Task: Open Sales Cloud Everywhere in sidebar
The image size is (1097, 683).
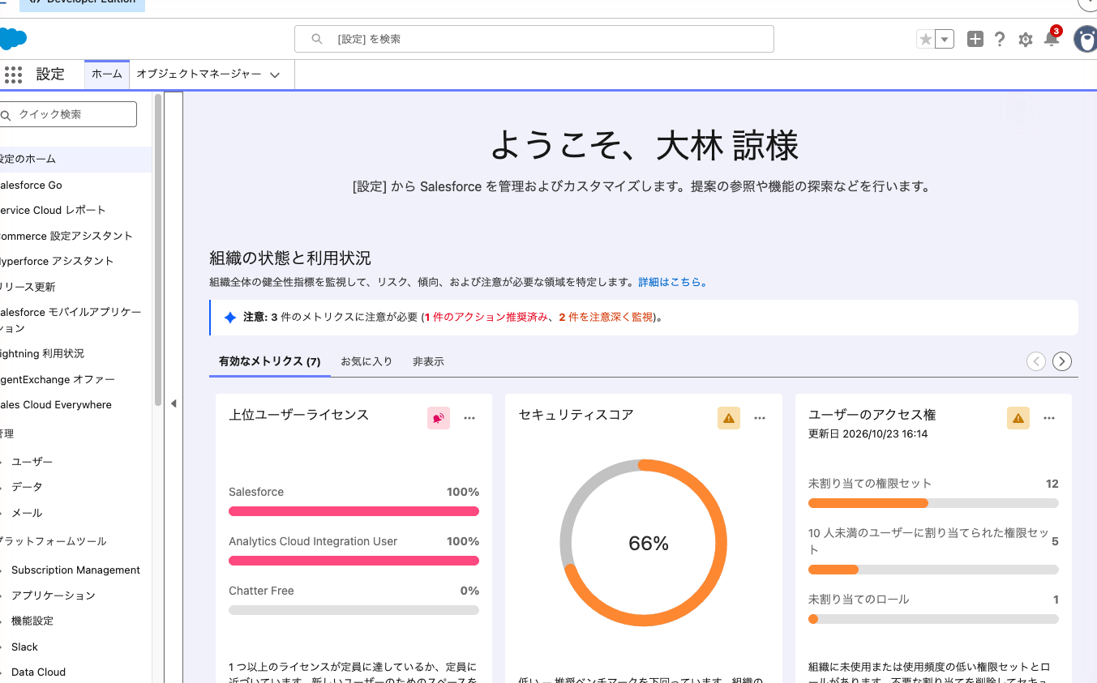Action: [x=55, y=404]
